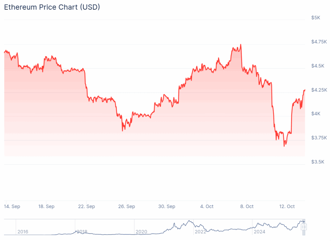Click the Ethereum Price Chart (USD) title
331x241 pixels.
pyautogui.click(x=52, y=7)
